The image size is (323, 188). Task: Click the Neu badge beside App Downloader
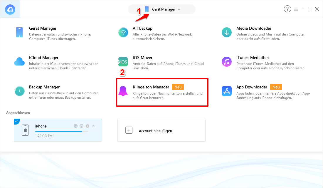tap(276, 87)
